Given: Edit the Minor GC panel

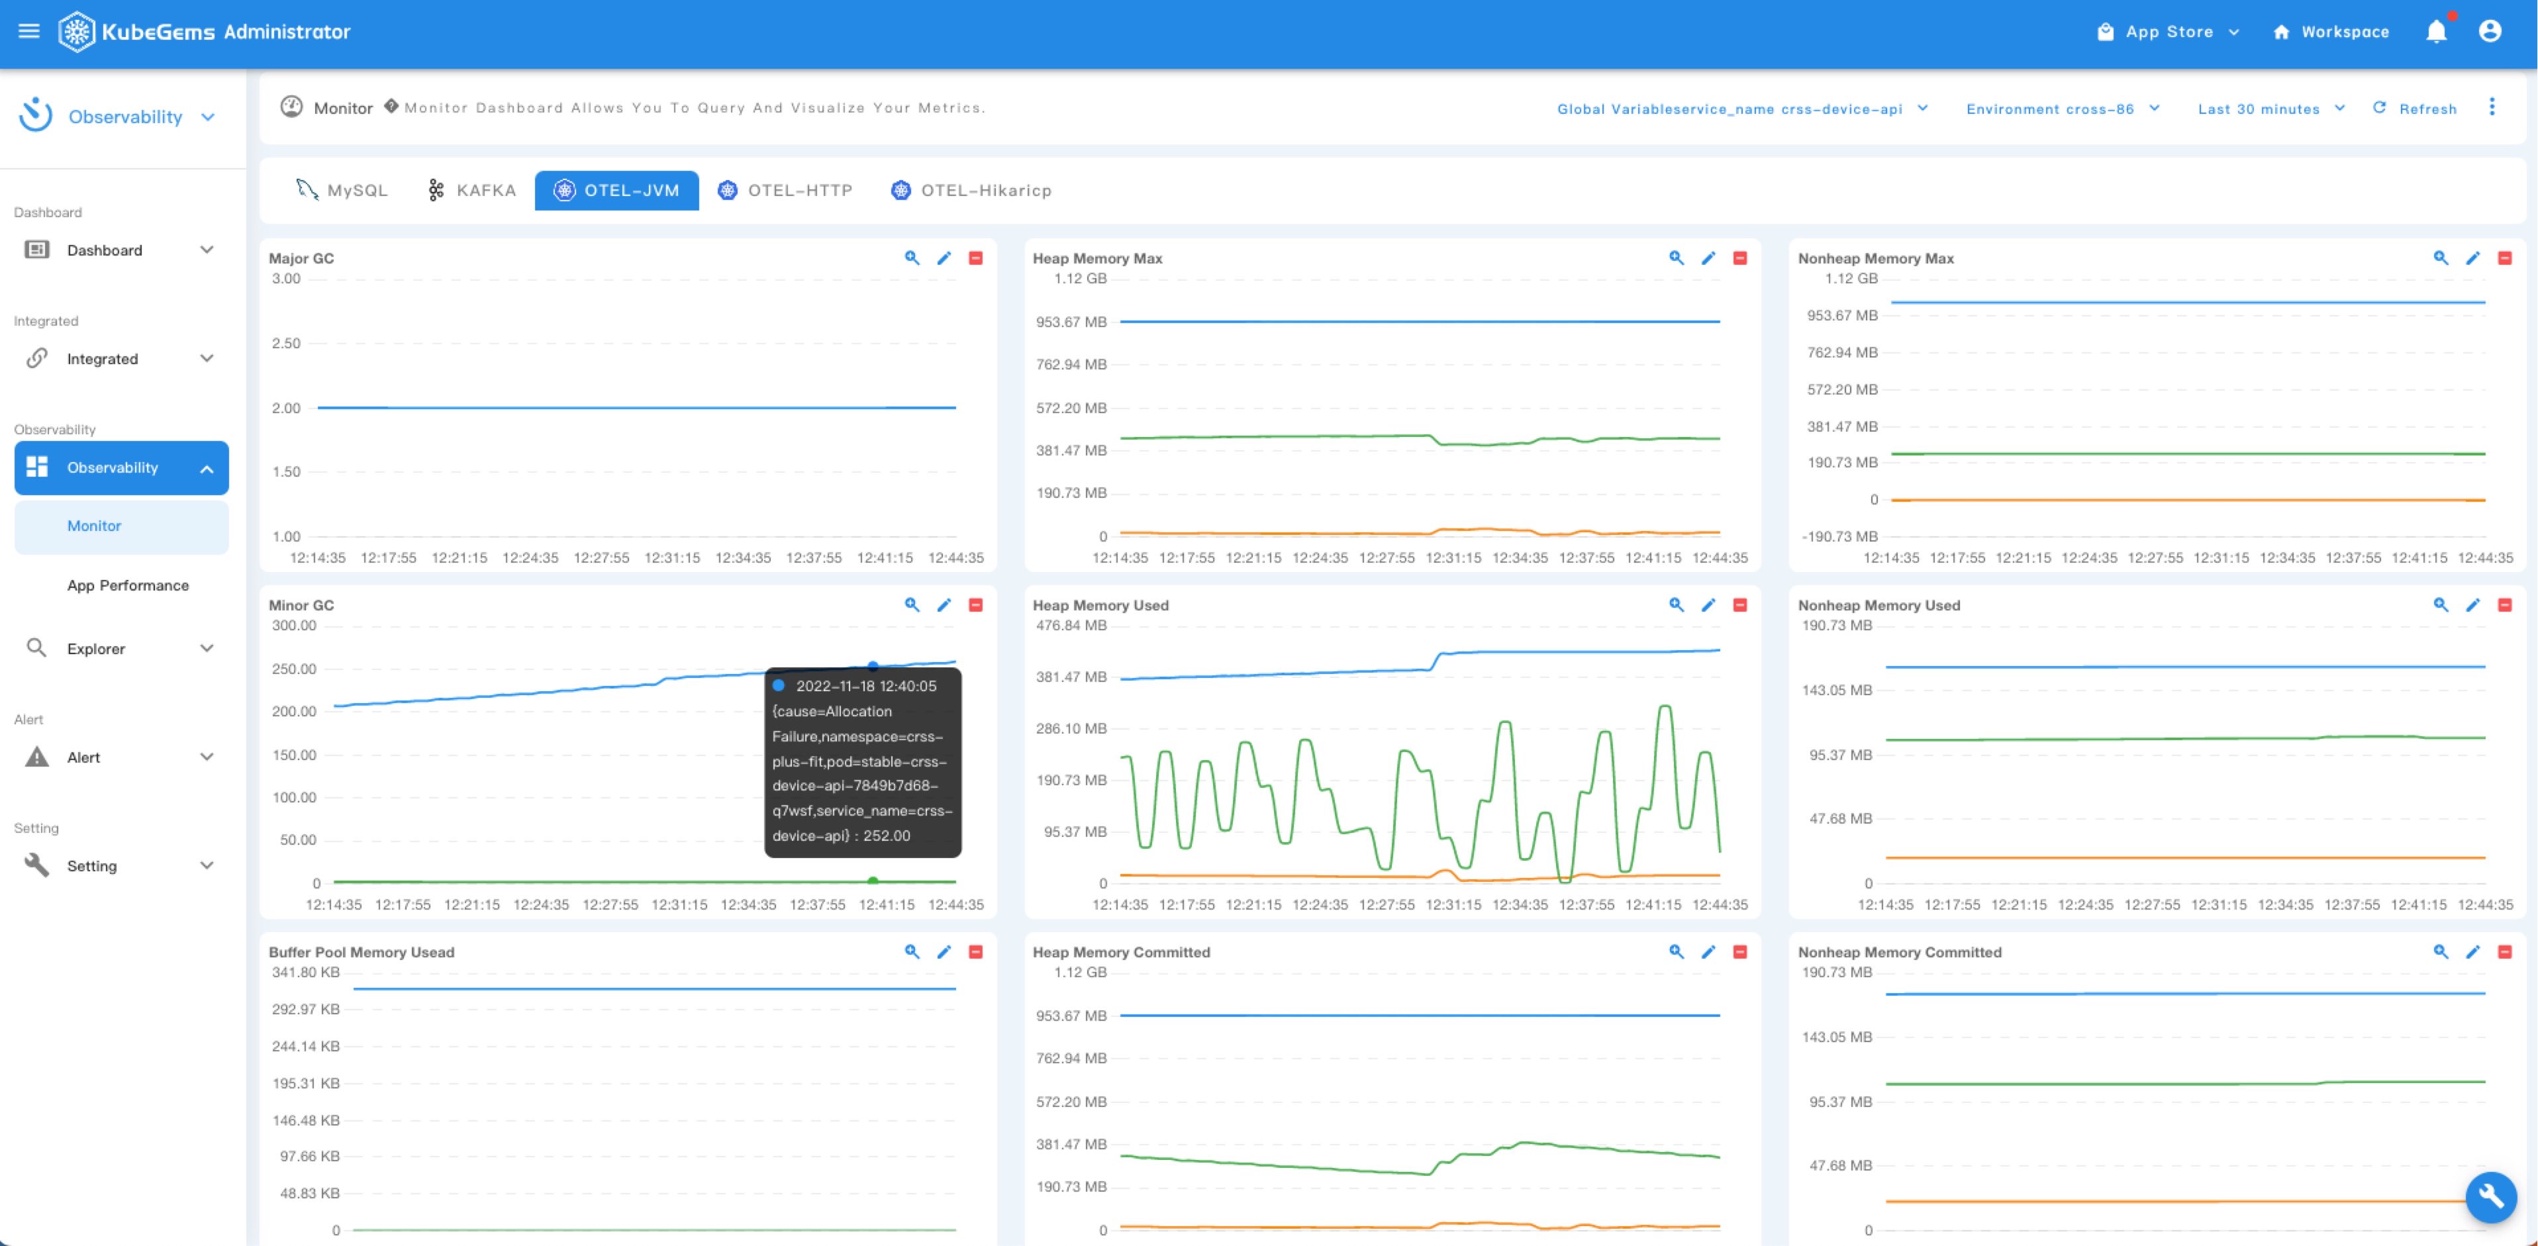Looking at the screenshot, I should point(944,604).
